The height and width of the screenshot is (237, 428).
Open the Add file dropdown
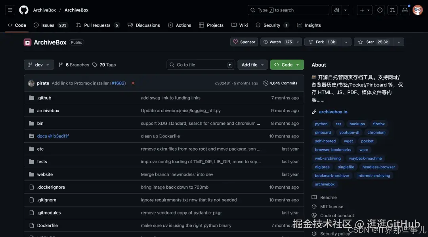(x=252, y=65)
